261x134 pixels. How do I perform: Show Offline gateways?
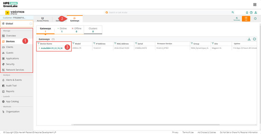(x=76, y=30)
